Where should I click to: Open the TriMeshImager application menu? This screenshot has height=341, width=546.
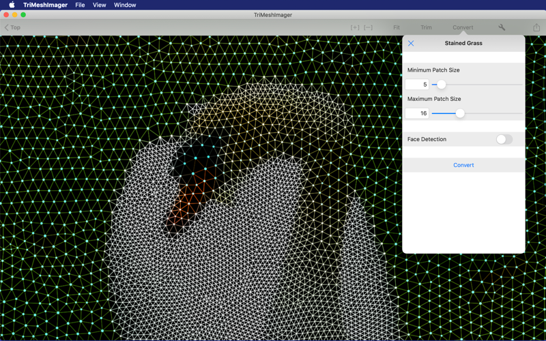tap(45, 5)
